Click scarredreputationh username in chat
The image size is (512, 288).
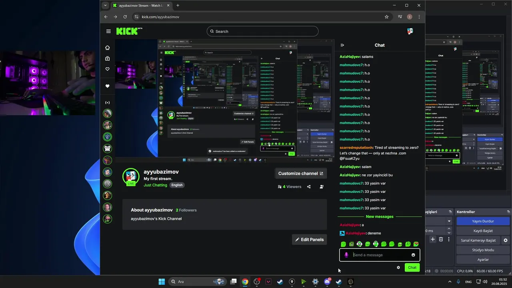(x=356, y=148)
